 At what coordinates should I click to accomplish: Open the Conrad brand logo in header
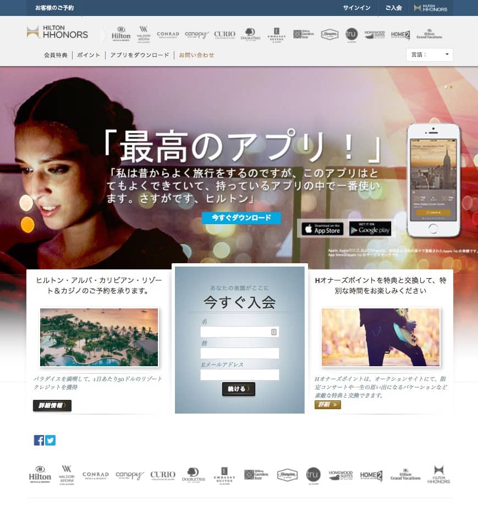pos(168,34)
